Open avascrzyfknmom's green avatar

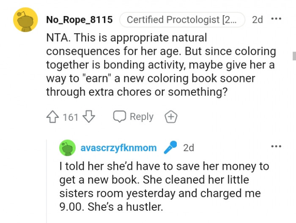(x=67, y=148)
